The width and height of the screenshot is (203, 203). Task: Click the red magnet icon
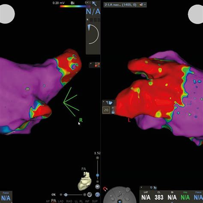click(x=105, y=189)
